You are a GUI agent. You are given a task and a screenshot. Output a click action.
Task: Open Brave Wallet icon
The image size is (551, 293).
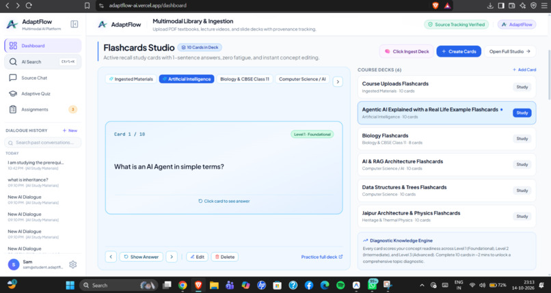pyautogui.click(x=512, y=5)
